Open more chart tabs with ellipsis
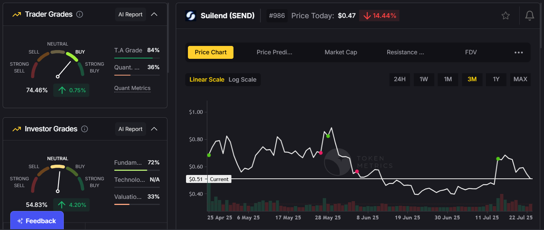This screenshot has width=544, height=230. coord(519,52)
